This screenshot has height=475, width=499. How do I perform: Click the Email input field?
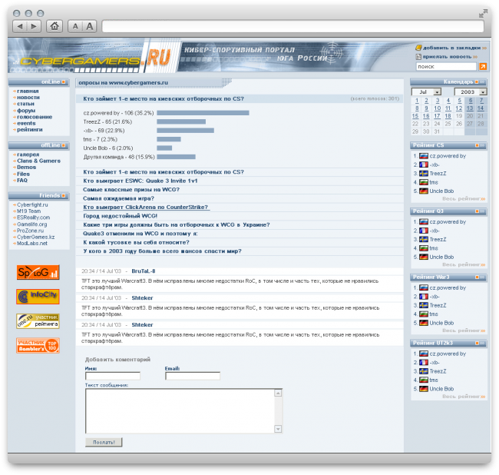[x=192, y=376]
